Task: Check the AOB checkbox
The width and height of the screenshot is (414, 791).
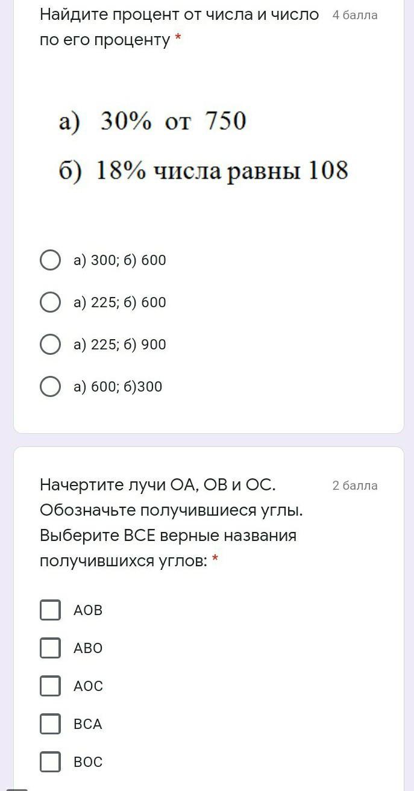Action: [50, 610]
